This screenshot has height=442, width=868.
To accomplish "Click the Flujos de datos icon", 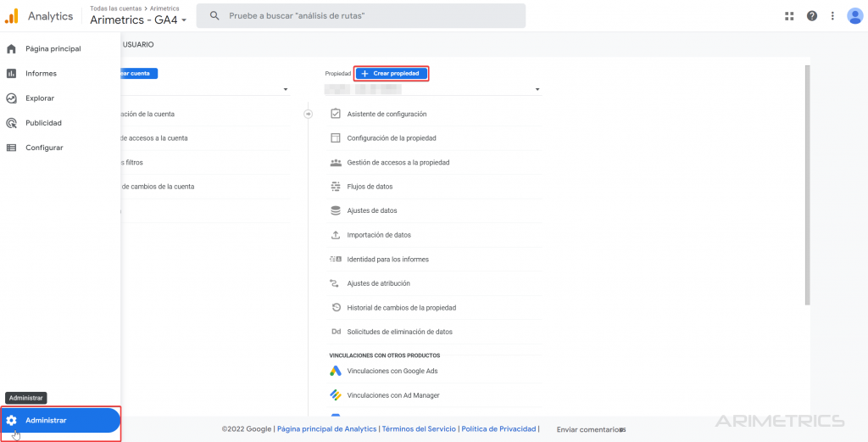I will pyautogui.click(x=336, y=187).
